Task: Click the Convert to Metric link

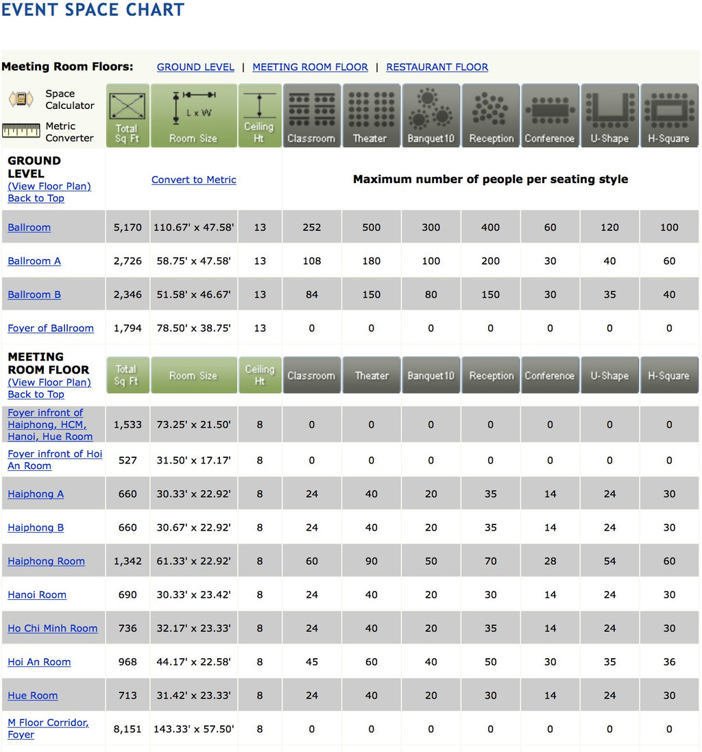Action: click(x=193, y=180)
